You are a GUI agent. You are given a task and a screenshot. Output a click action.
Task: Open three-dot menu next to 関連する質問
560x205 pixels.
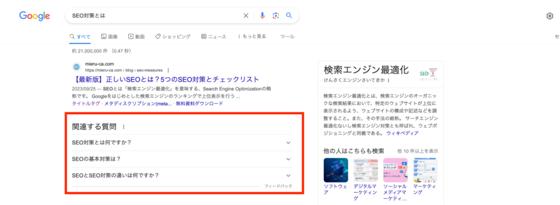[x=124, y=127]
